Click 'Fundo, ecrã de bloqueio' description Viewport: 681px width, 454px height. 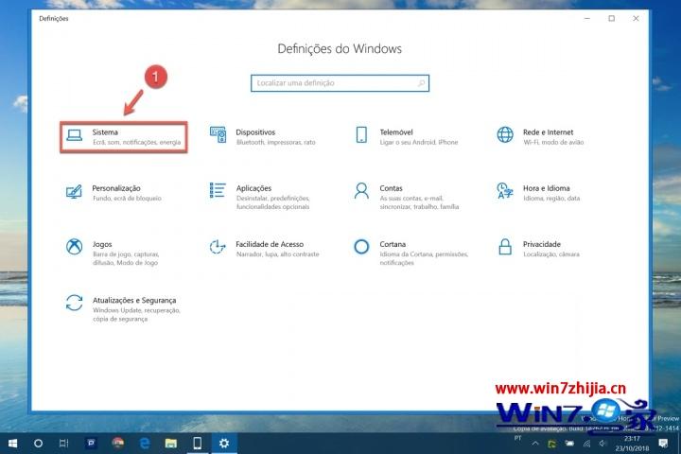[127, 198]
